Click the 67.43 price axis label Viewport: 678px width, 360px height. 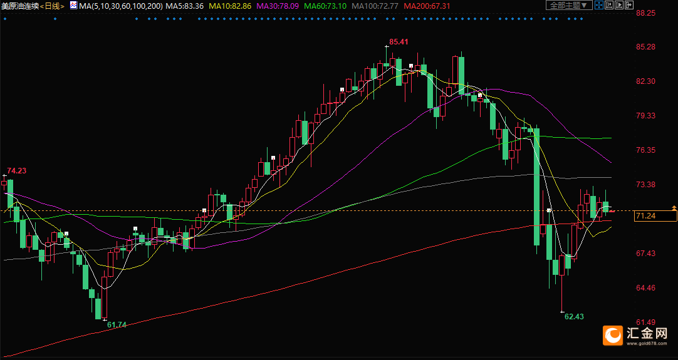coord(646,254)
